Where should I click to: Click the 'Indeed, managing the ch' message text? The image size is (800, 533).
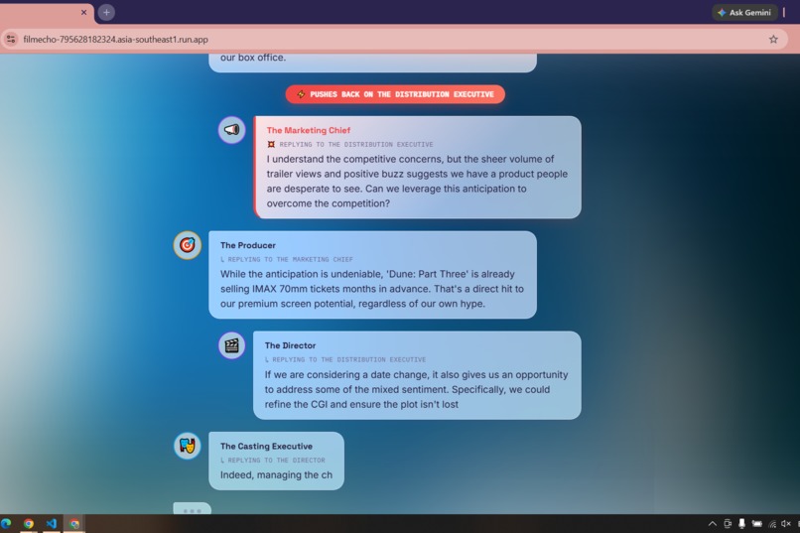[276, 474]
